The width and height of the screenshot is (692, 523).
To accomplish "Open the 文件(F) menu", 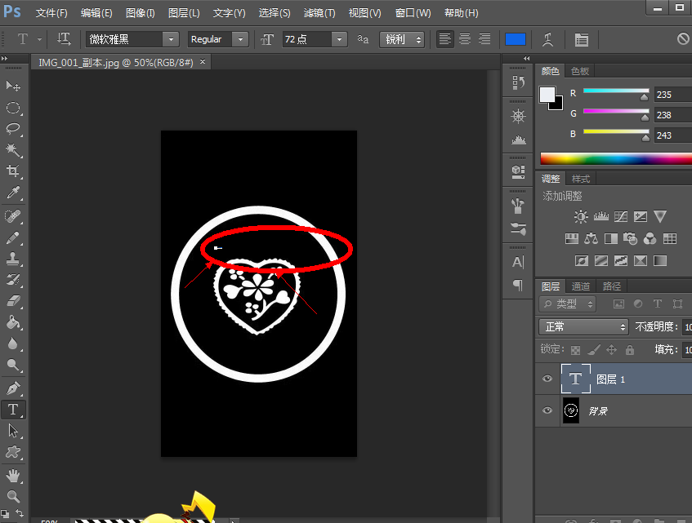I will pyautogui.click(x=51, y=13).
